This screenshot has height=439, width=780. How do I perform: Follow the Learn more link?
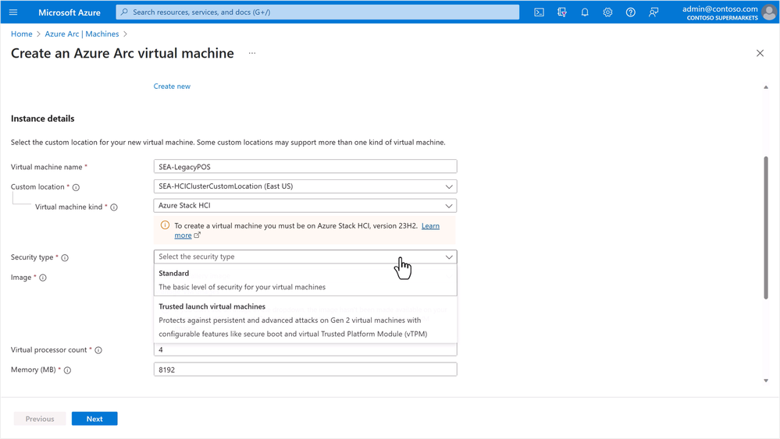pos(430,226)
